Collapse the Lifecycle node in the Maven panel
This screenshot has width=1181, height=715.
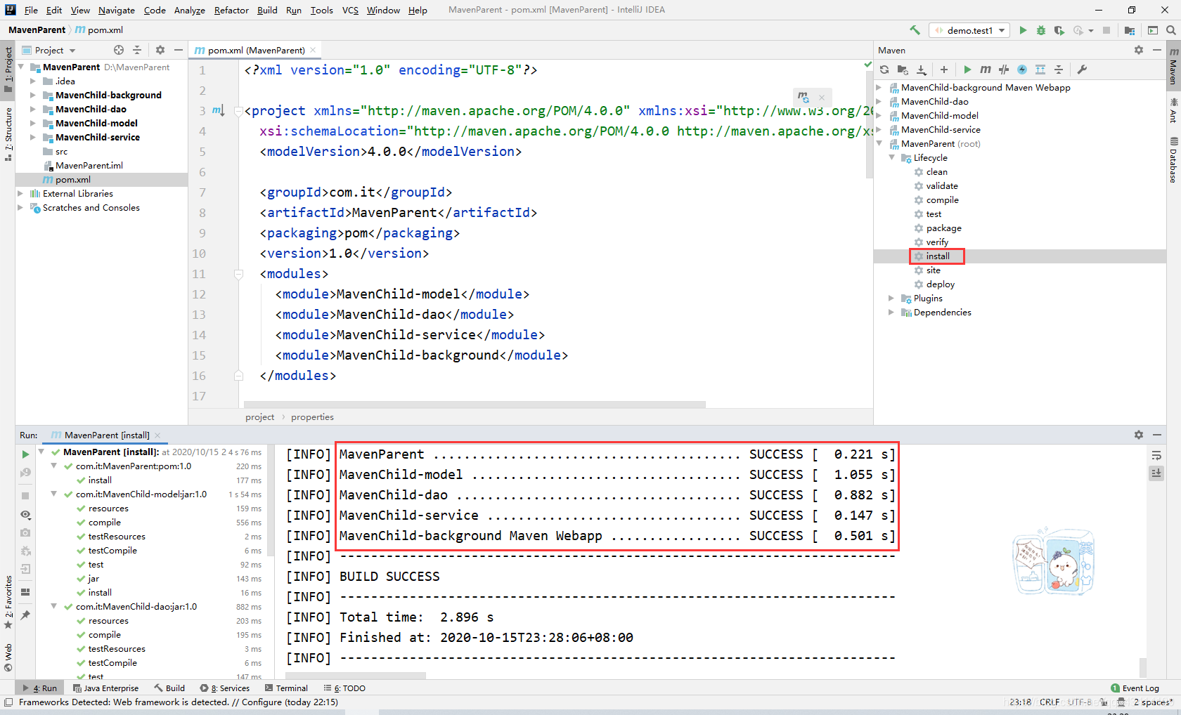click(x=891, y=157)
